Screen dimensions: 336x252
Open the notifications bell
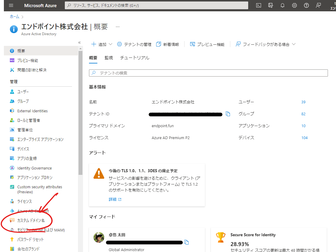tap(283, 5)
